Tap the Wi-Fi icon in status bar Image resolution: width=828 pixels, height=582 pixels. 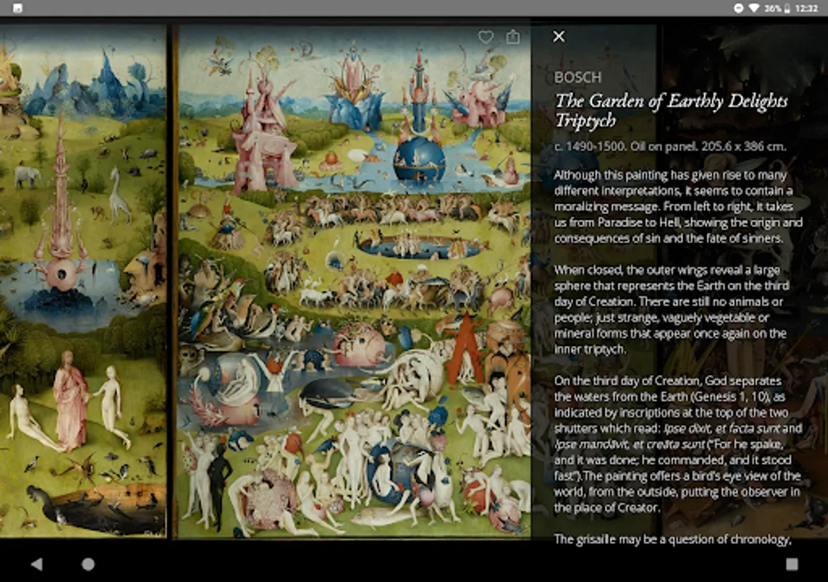tap(754, 8)
